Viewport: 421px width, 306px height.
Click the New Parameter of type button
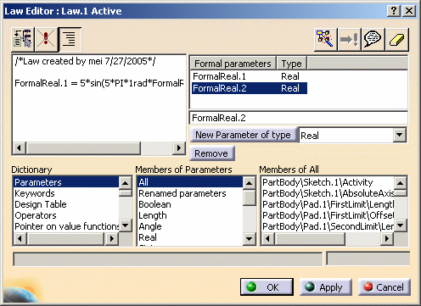point(243,135)
